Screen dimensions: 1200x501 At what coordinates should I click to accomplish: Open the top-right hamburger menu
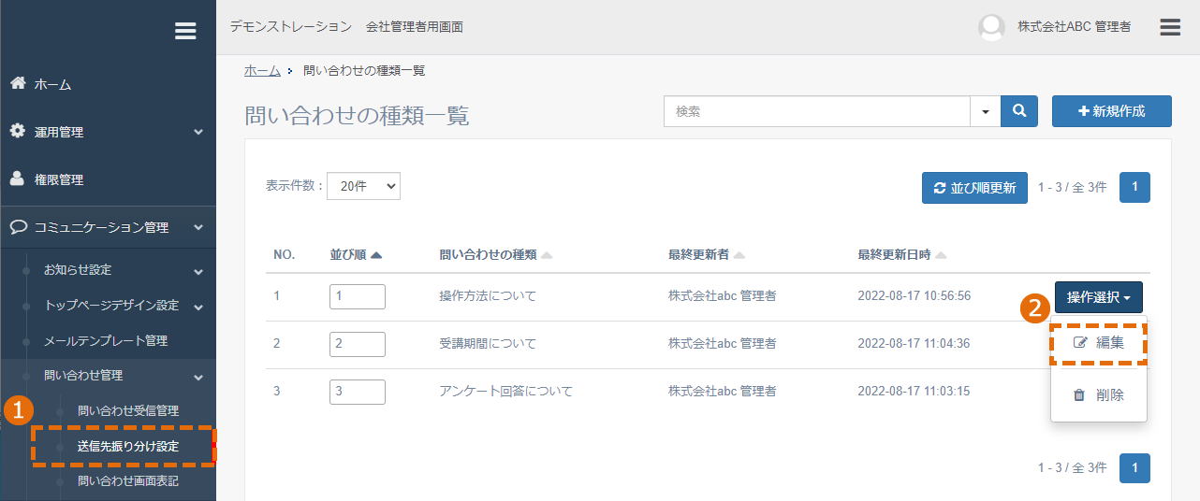(1170, 27)
